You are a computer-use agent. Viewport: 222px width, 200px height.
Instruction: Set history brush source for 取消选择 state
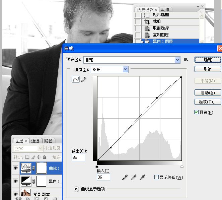[x=138, y=28]
